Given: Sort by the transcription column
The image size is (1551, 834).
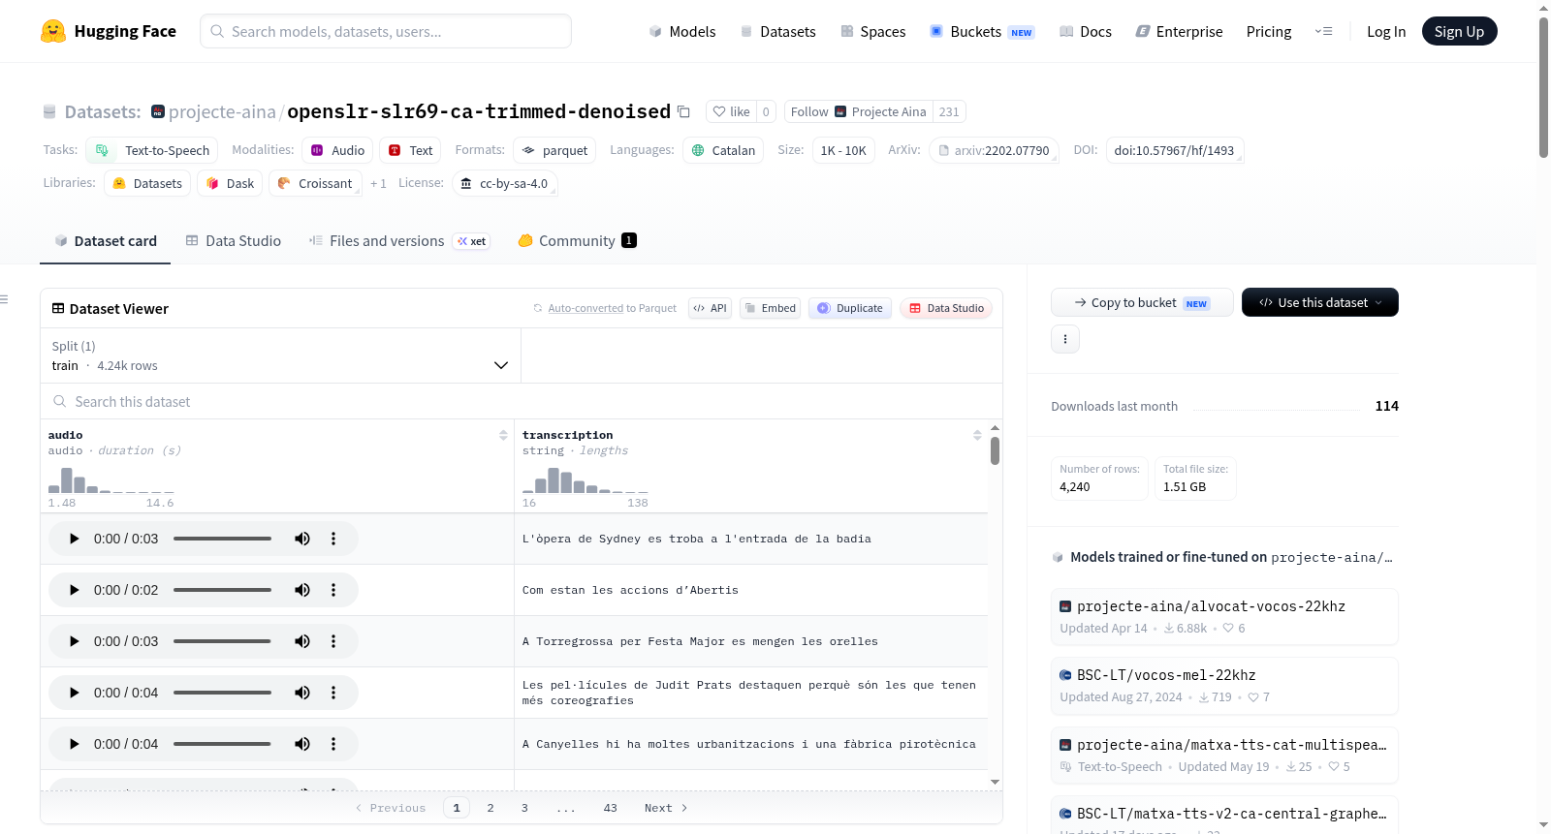Looking at the screenshot, I should point(977,436).
